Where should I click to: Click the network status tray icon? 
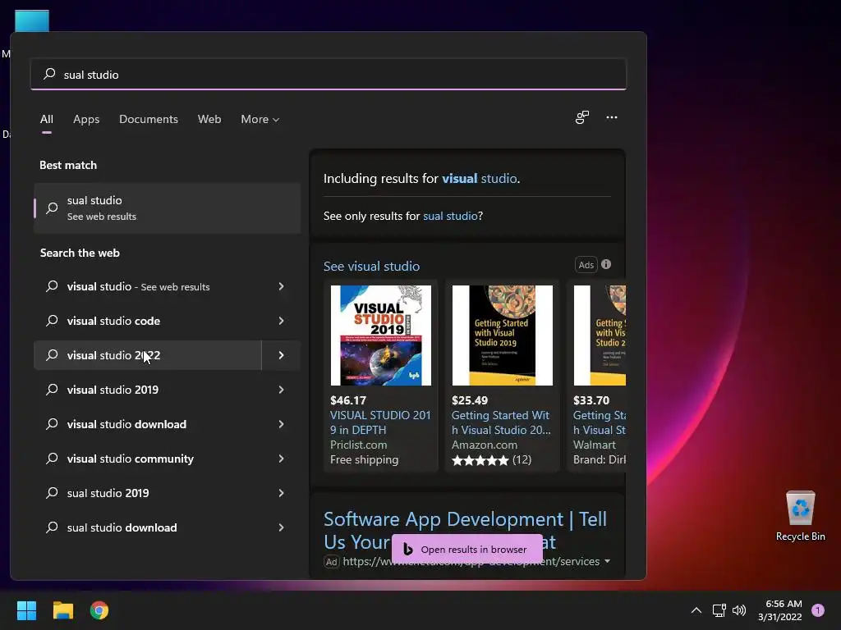719,610
